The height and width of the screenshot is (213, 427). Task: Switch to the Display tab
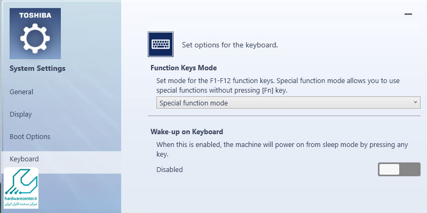pos(21,114)
